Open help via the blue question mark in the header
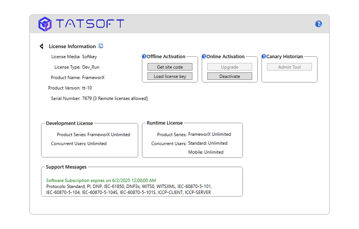Image resolution: width=359 pixels, height=229 pixels. click(x=319, y=24)
